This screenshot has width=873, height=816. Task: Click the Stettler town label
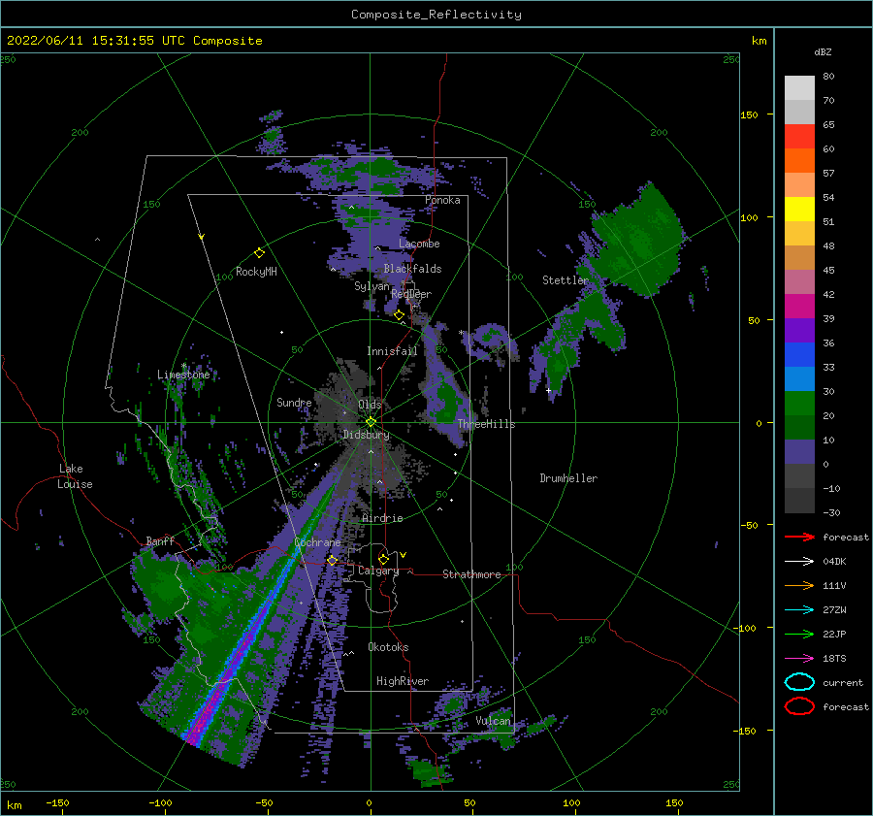pyautogui.click(x=566, y=280)
